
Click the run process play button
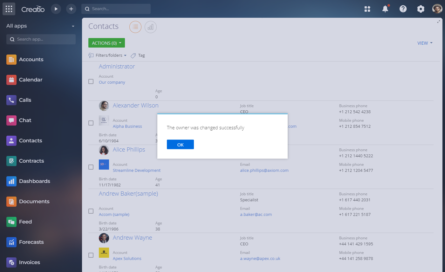click(x=56, y=9)
